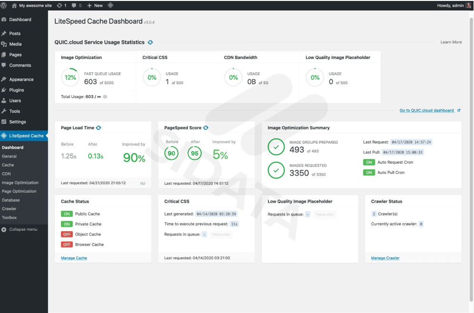Toggle the Public Cache ON badge
This screenshot has height=313, width=474.
[67, 214]
